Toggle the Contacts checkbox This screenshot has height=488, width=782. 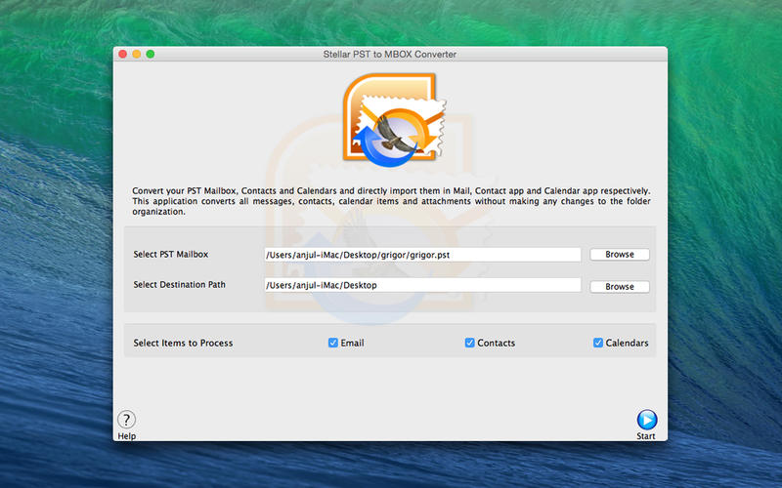point(470,343)
